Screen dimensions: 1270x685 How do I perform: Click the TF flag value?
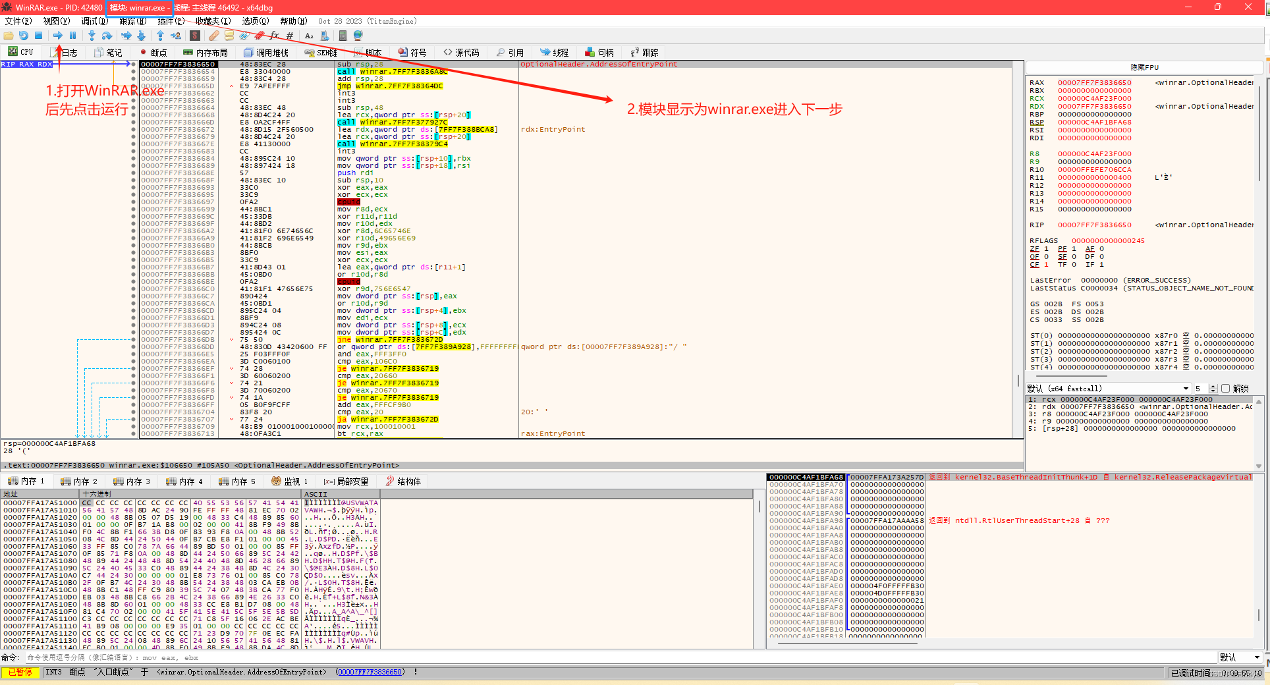point(1074,265)
